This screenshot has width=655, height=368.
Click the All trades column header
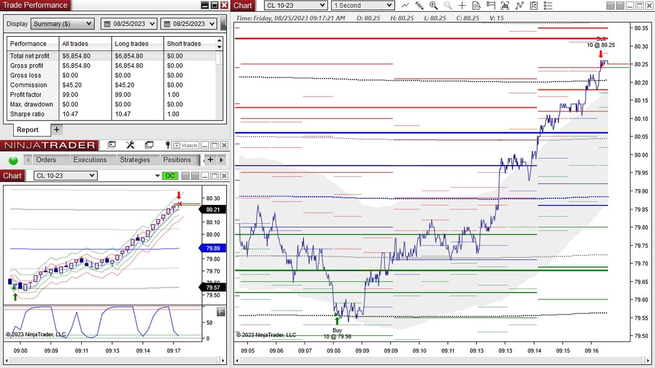pos(85,43)
